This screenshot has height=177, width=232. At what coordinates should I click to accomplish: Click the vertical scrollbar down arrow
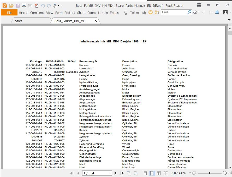click(x=230, y=168)
